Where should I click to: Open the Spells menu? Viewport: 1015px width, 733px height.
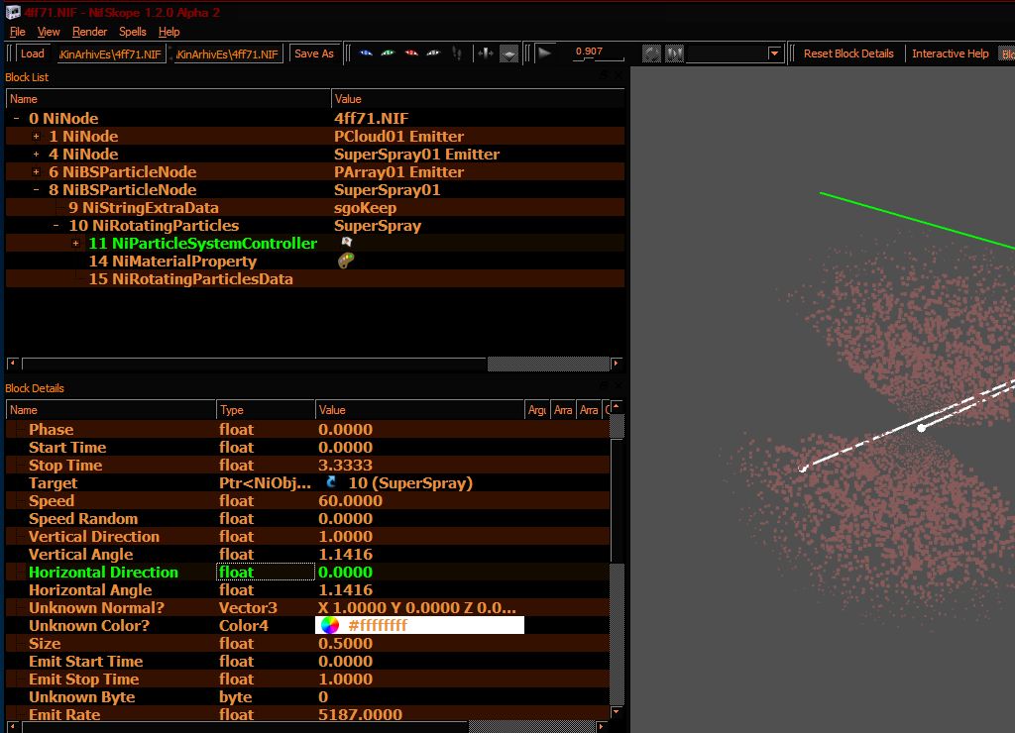pyautogui.click(x=133, y=32)
